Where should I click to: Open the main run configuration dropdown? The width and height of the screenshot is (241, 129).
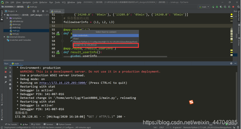point(204,7)
